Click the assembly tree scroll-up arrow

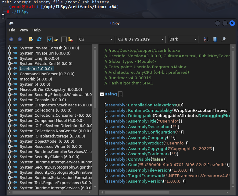coord(95,47)
